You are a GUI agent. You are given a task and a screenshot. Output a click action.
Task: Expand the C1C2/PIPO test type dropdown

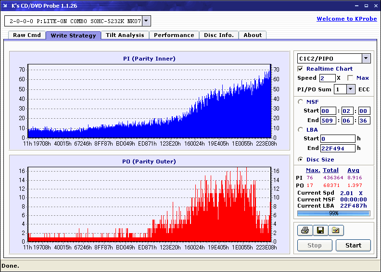(366, 58)
